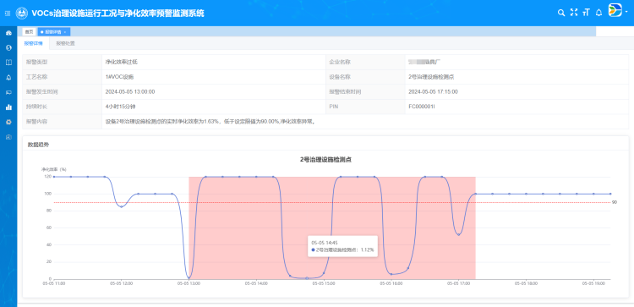Switch to the 首页 page tab
This screenshot has width=634, height=307.
pyautogui.click(x=29, y=31)
